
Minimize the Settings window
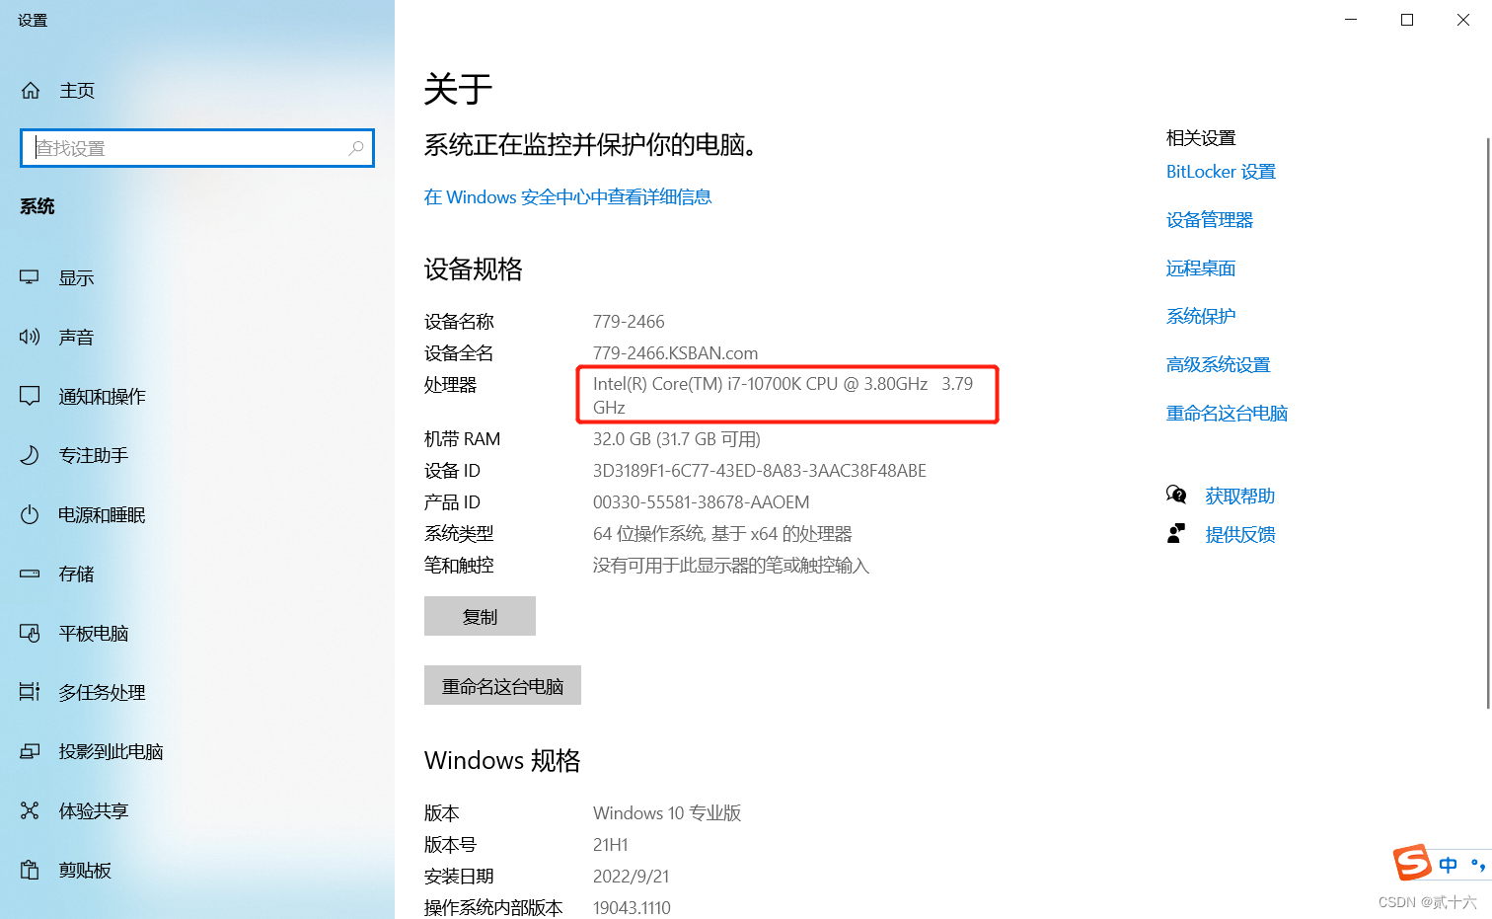click(x=1351, y=20)
